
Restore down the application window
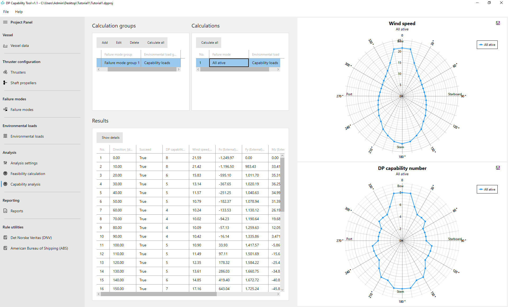[489, 3]
